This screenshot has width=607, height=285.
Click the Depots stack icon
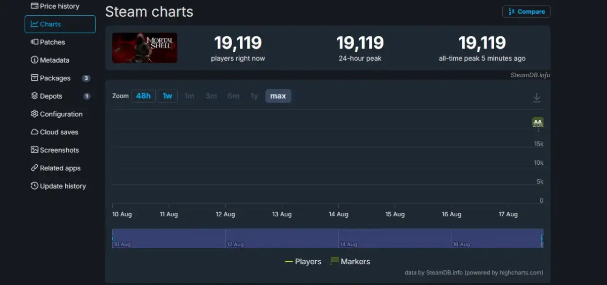pyautogui.click(x=34, y=96)
